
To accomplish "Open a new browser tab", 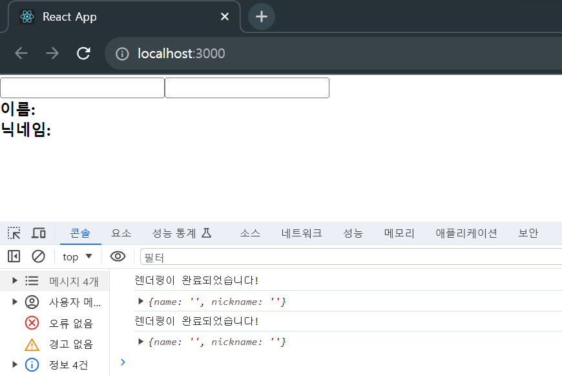I will [262, 17].
